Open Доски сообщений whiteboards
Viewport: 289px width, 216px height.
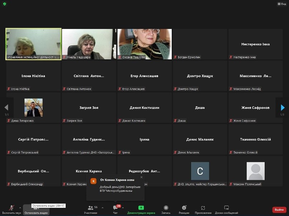coord(227,210)
